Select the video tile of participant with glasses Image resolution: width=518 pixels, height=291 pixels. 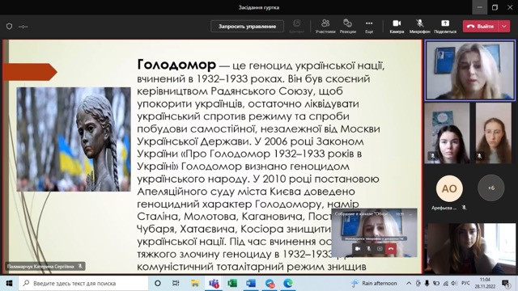click(493, 133)
